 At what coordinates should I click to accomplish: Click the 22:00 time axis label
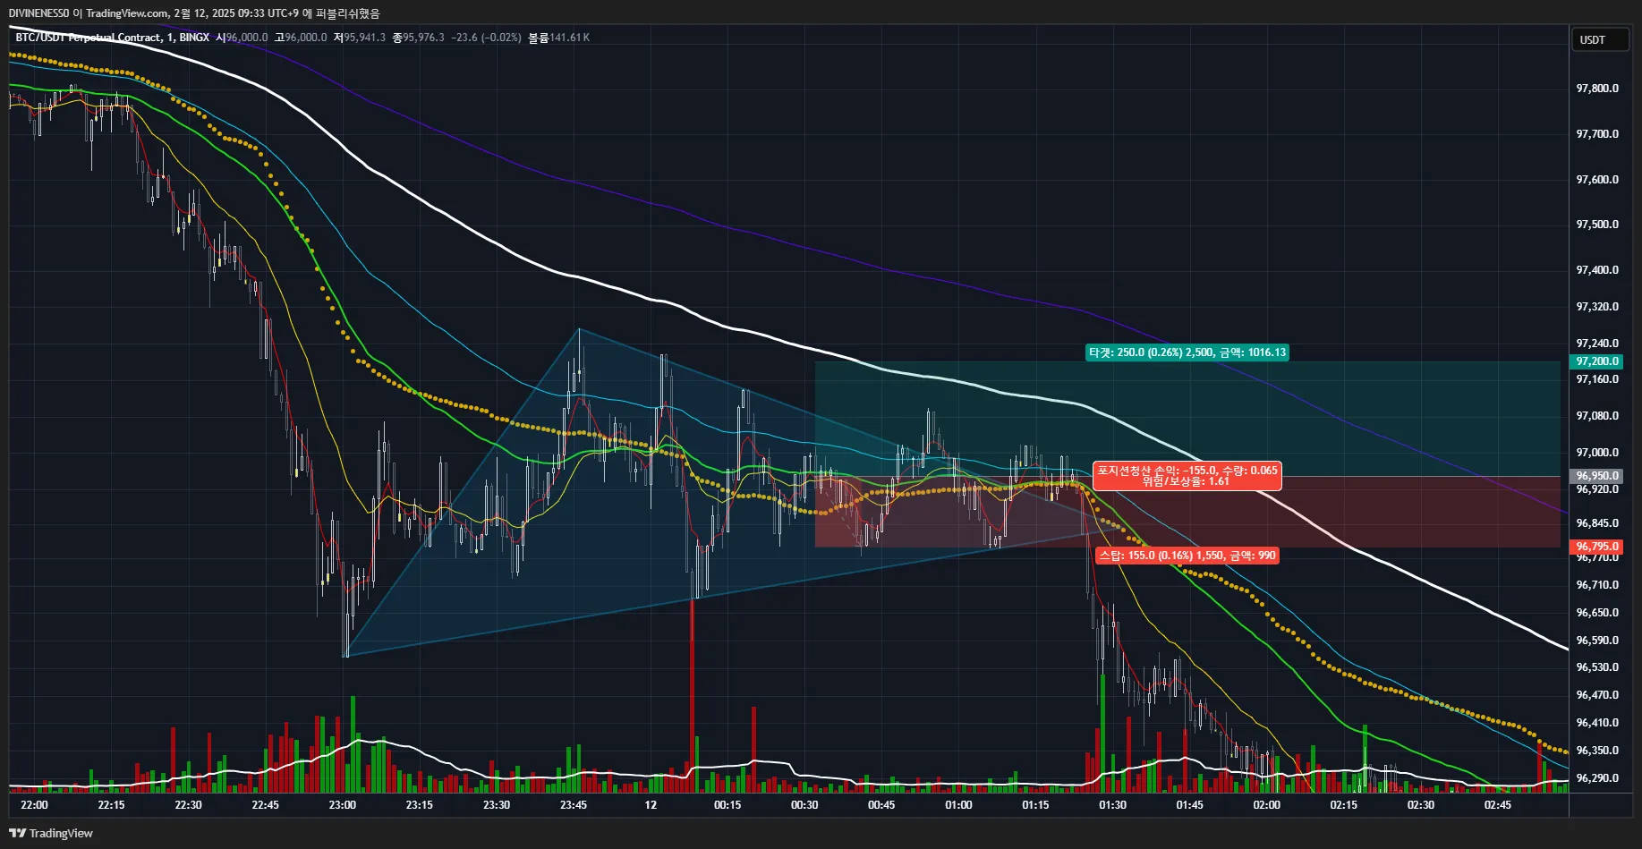pyautogui.click(x=34, y=805)
